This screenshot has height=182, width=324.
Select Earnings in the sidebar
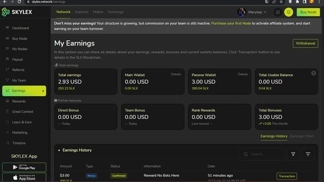pos(24,91)
